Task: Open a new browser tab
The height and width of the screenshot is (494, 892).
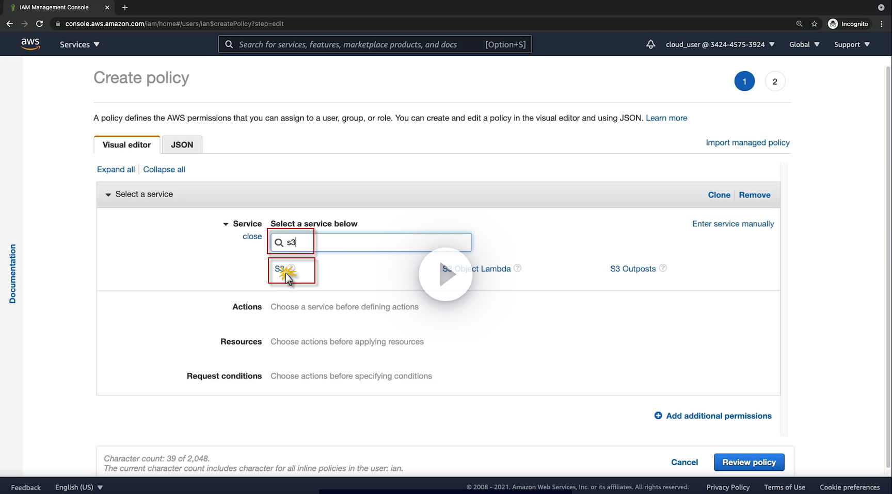Action: [x=125, y=7]
